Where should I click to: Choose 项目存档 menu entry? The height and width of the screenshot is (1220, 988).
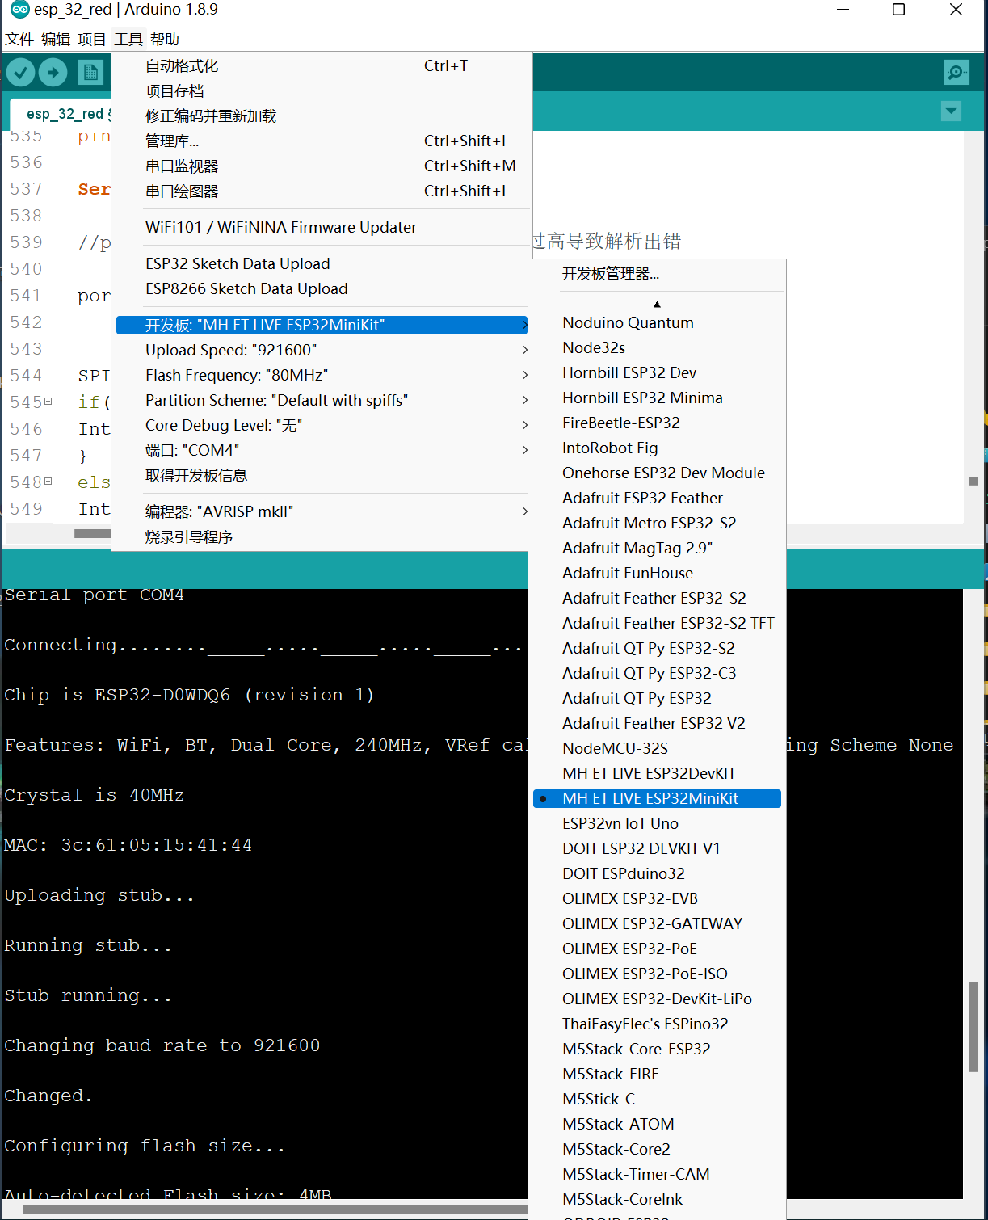(322, 91)
